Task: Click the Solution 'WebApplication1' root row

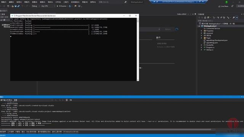Action: pyautogui.click(x=217, y=24)
